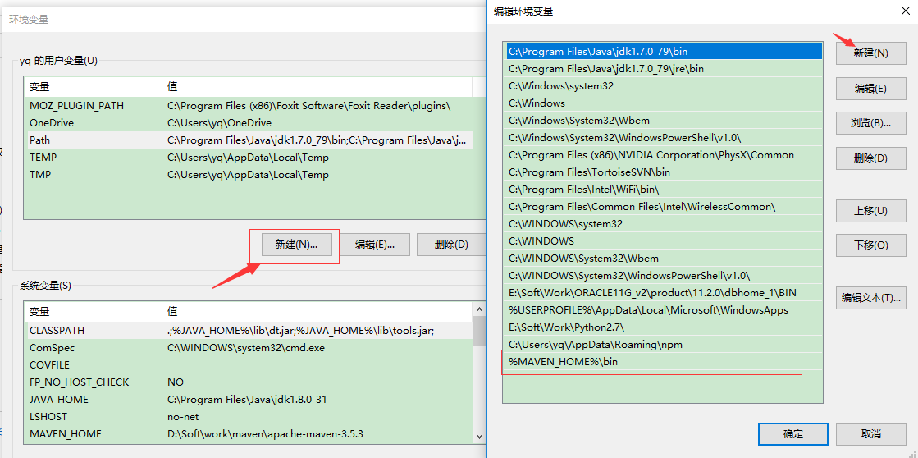Click 新建(N)... under user variables

(297, 245)
